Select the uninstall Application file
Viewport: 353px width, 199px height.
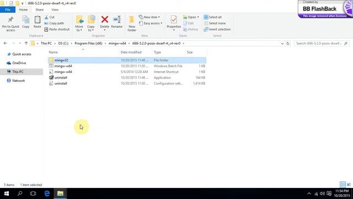click(127, 77)
